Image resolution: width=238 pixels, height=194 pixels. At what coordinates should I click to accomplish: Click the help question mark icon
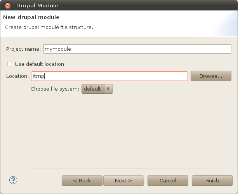coord(13,180)
